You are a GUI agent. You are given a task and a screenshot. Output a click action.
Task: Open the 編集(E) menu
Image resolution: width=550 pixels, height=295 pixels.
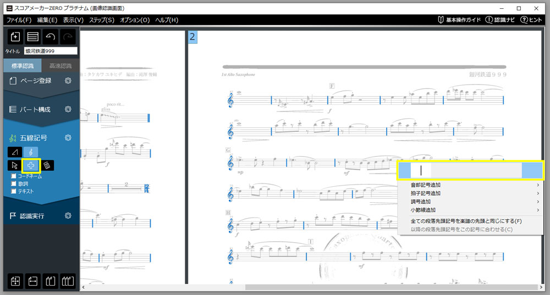pyautogui.click(x=47, y=20)
